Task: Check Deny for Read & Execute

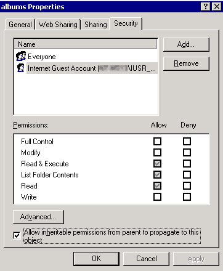Action: click(x=187, y=163)
